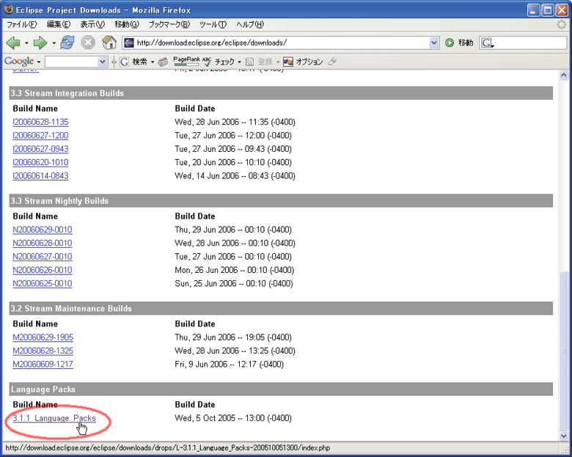Click the 検索 search button in Google toolbar
572x457 pixels.
click(x=140, y=62)
